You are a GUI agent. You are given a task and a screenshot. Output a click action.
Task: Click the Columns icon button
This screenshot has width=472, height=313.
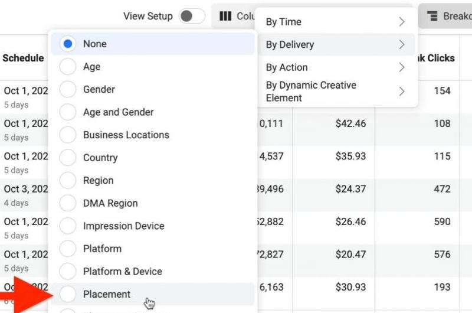coord(234,16)
